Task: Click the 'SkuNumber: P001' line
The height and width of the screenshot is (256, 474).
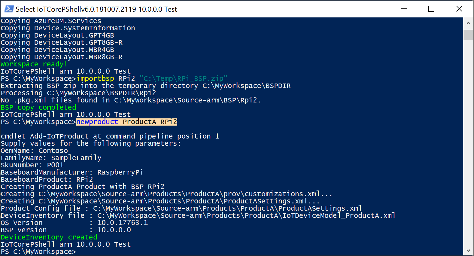Action: tap(32, 165)
